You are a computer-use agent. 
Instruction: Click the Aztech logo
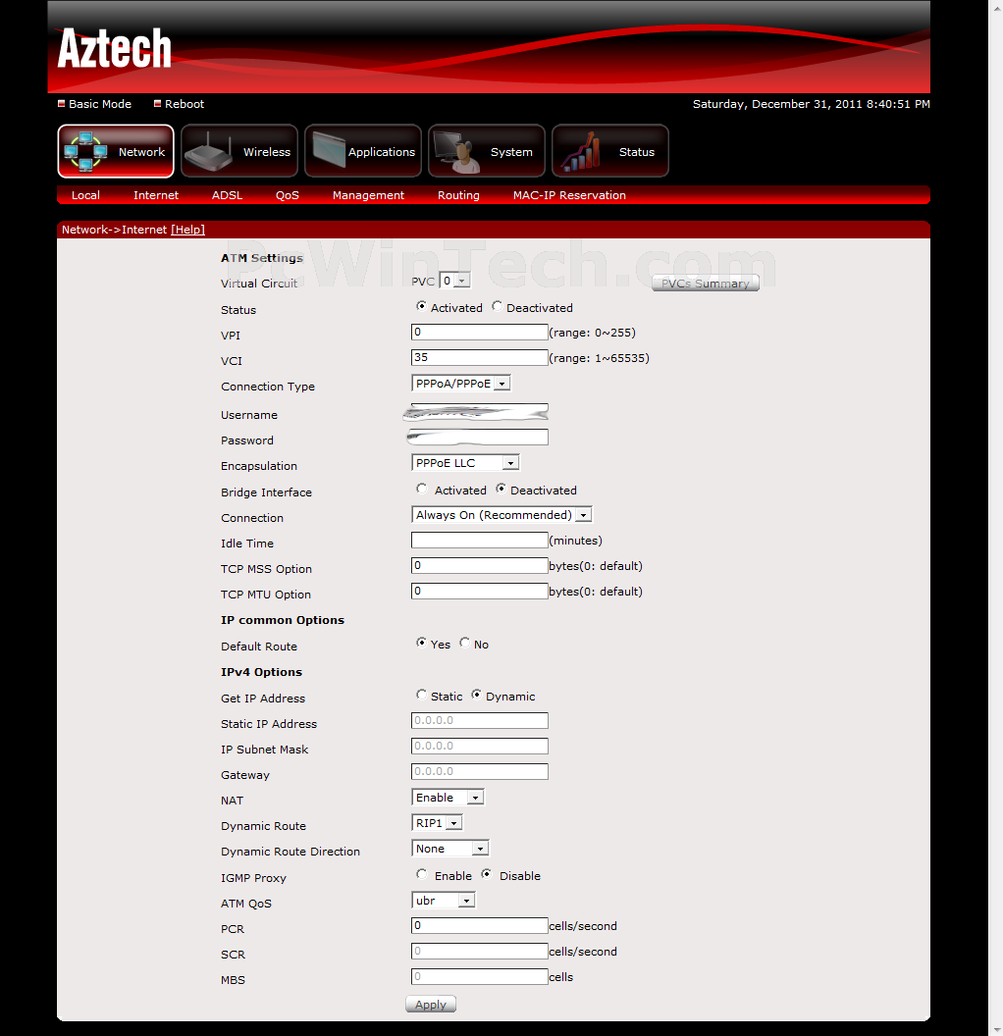click(x=114, y=47)
